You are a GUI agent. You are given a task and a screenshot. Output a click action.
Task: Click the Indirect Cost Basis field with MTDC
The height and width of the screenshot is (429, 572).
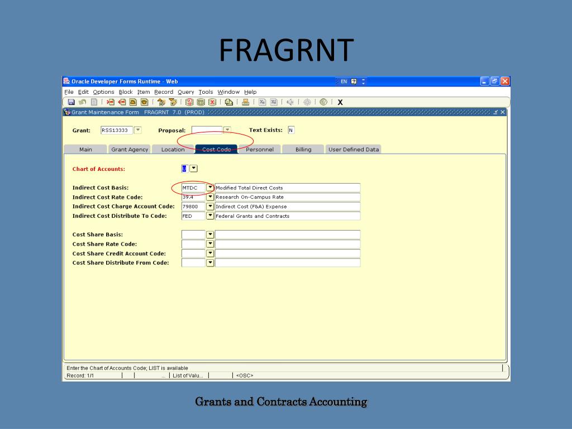[x=193, y=188]
